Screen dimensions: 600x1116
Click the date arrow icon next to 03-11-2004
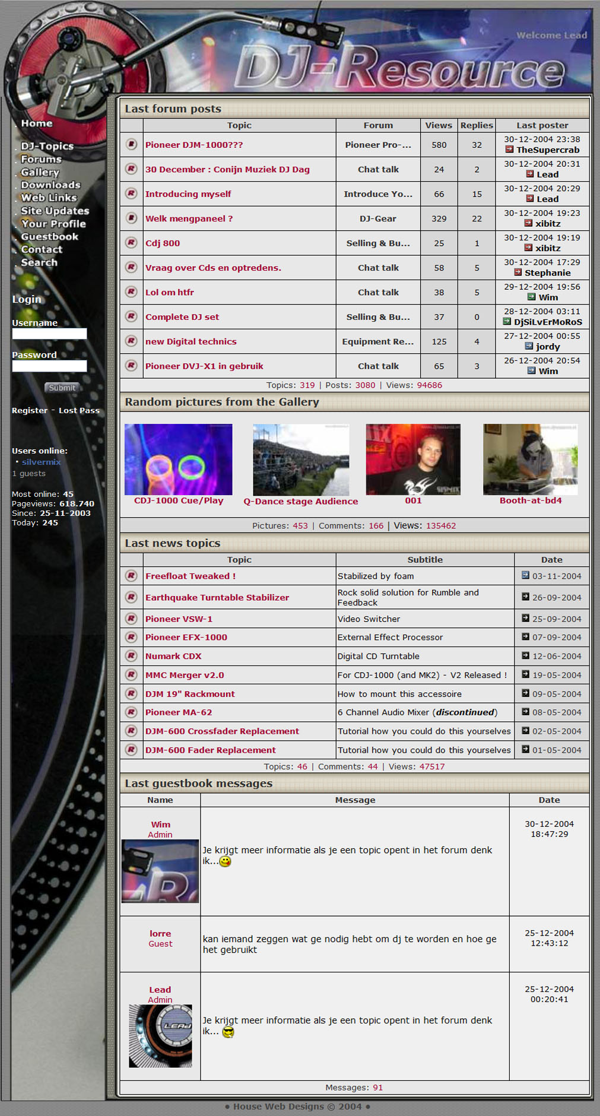(x=525, y=575)
